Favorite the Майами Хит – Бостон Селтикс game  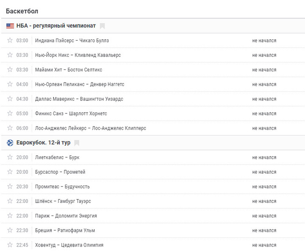(10, 69)
